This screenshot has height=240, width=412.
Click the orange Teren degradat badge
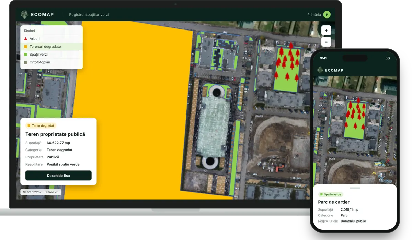[41, 126]
